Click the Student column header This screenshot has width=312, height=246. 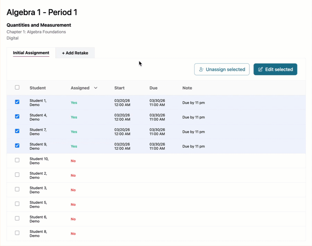[37, 88]
